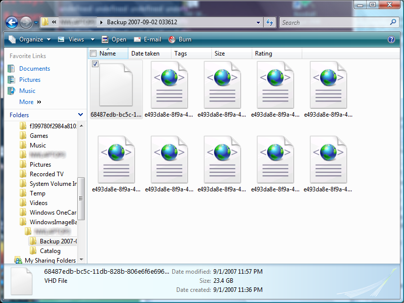
Task: Click the More favorite links button
Action: pos(30,102)
